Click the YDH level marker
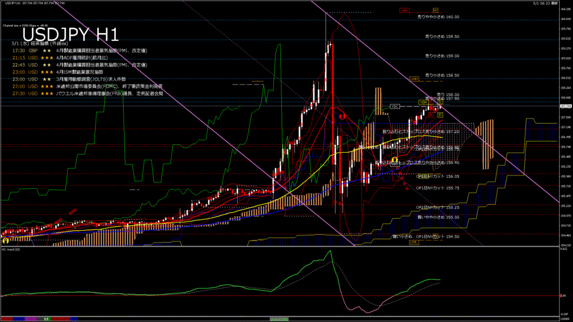Viewport: 573px width, 322px height. tap(424, 102)
